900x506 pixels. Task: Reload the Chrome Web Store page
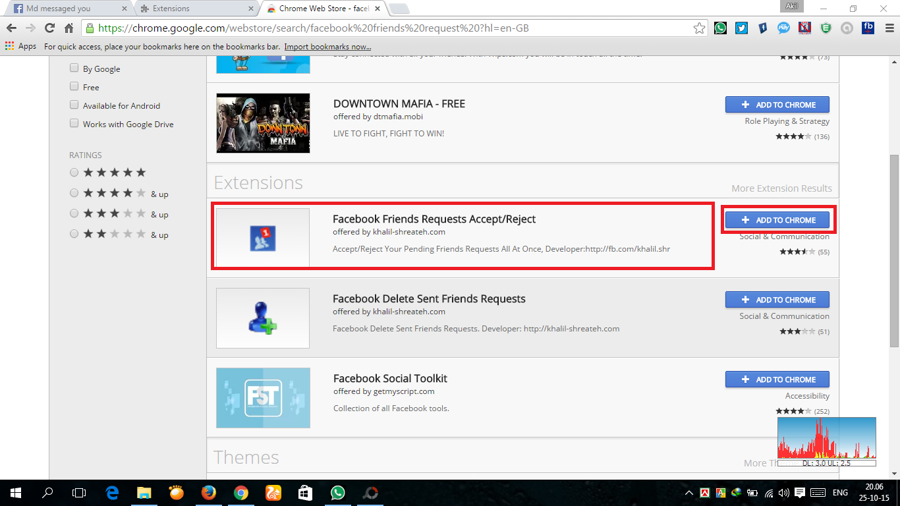(49, 28)
